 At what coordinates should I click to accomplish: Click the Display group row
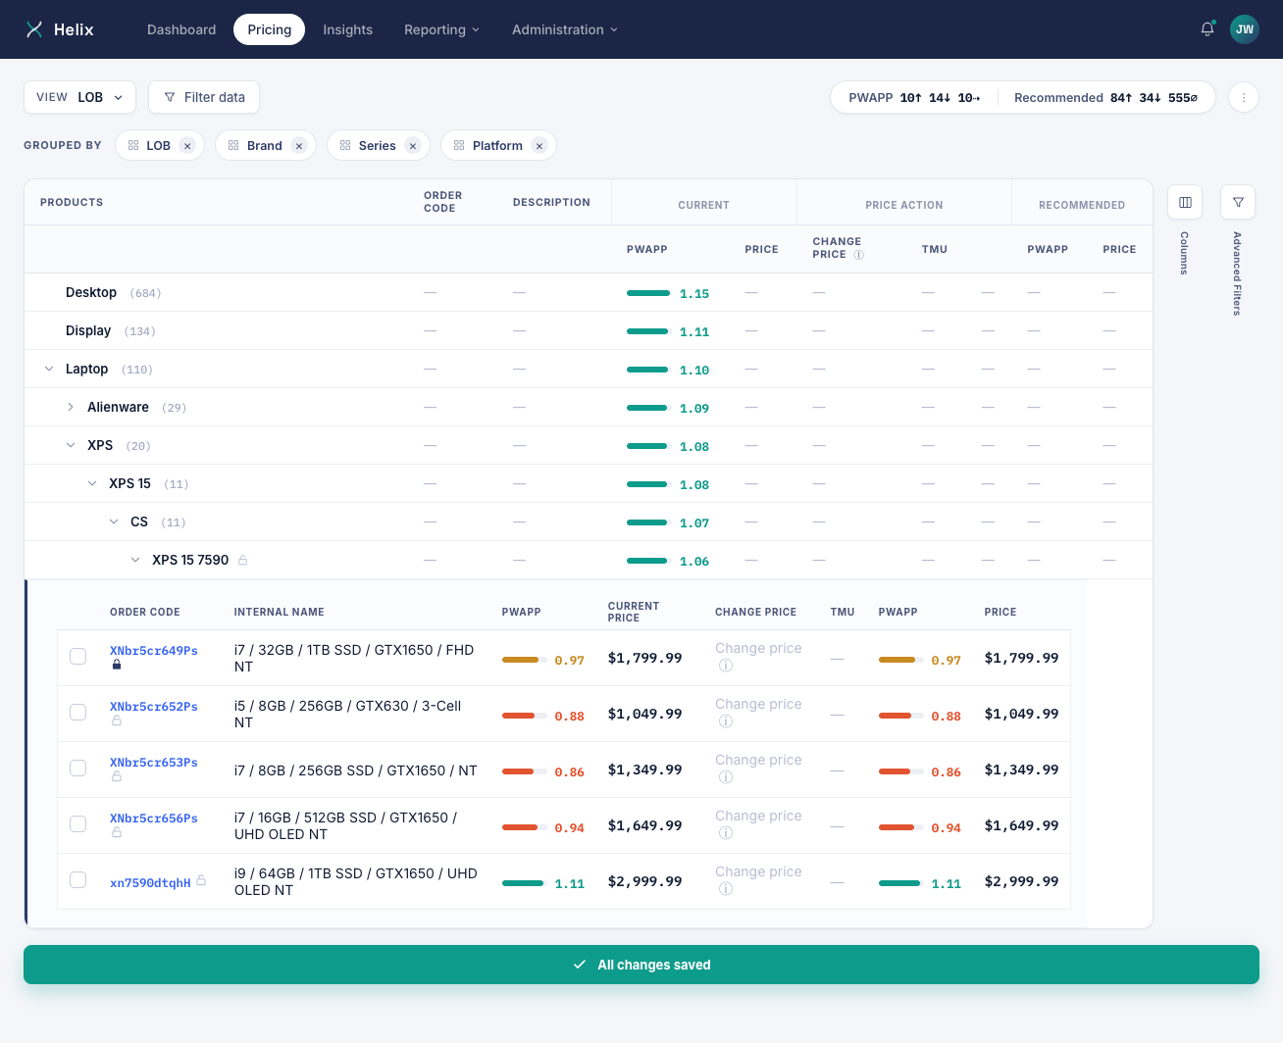pyautogui.click(x=589, y=330)
